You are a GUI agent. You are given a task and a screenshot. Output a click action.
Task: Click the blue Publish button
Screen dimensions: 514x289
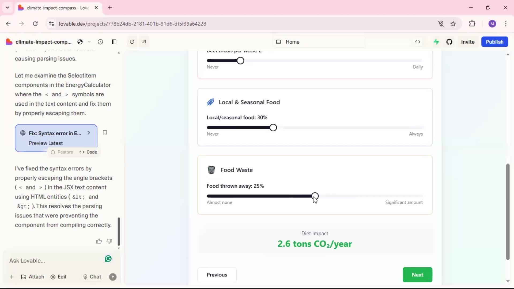click(x=494, y=42)
